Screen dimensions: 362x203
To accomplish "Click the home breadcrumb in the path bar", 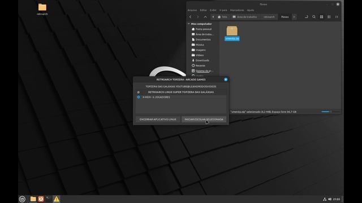I will [x=222, y=17].
